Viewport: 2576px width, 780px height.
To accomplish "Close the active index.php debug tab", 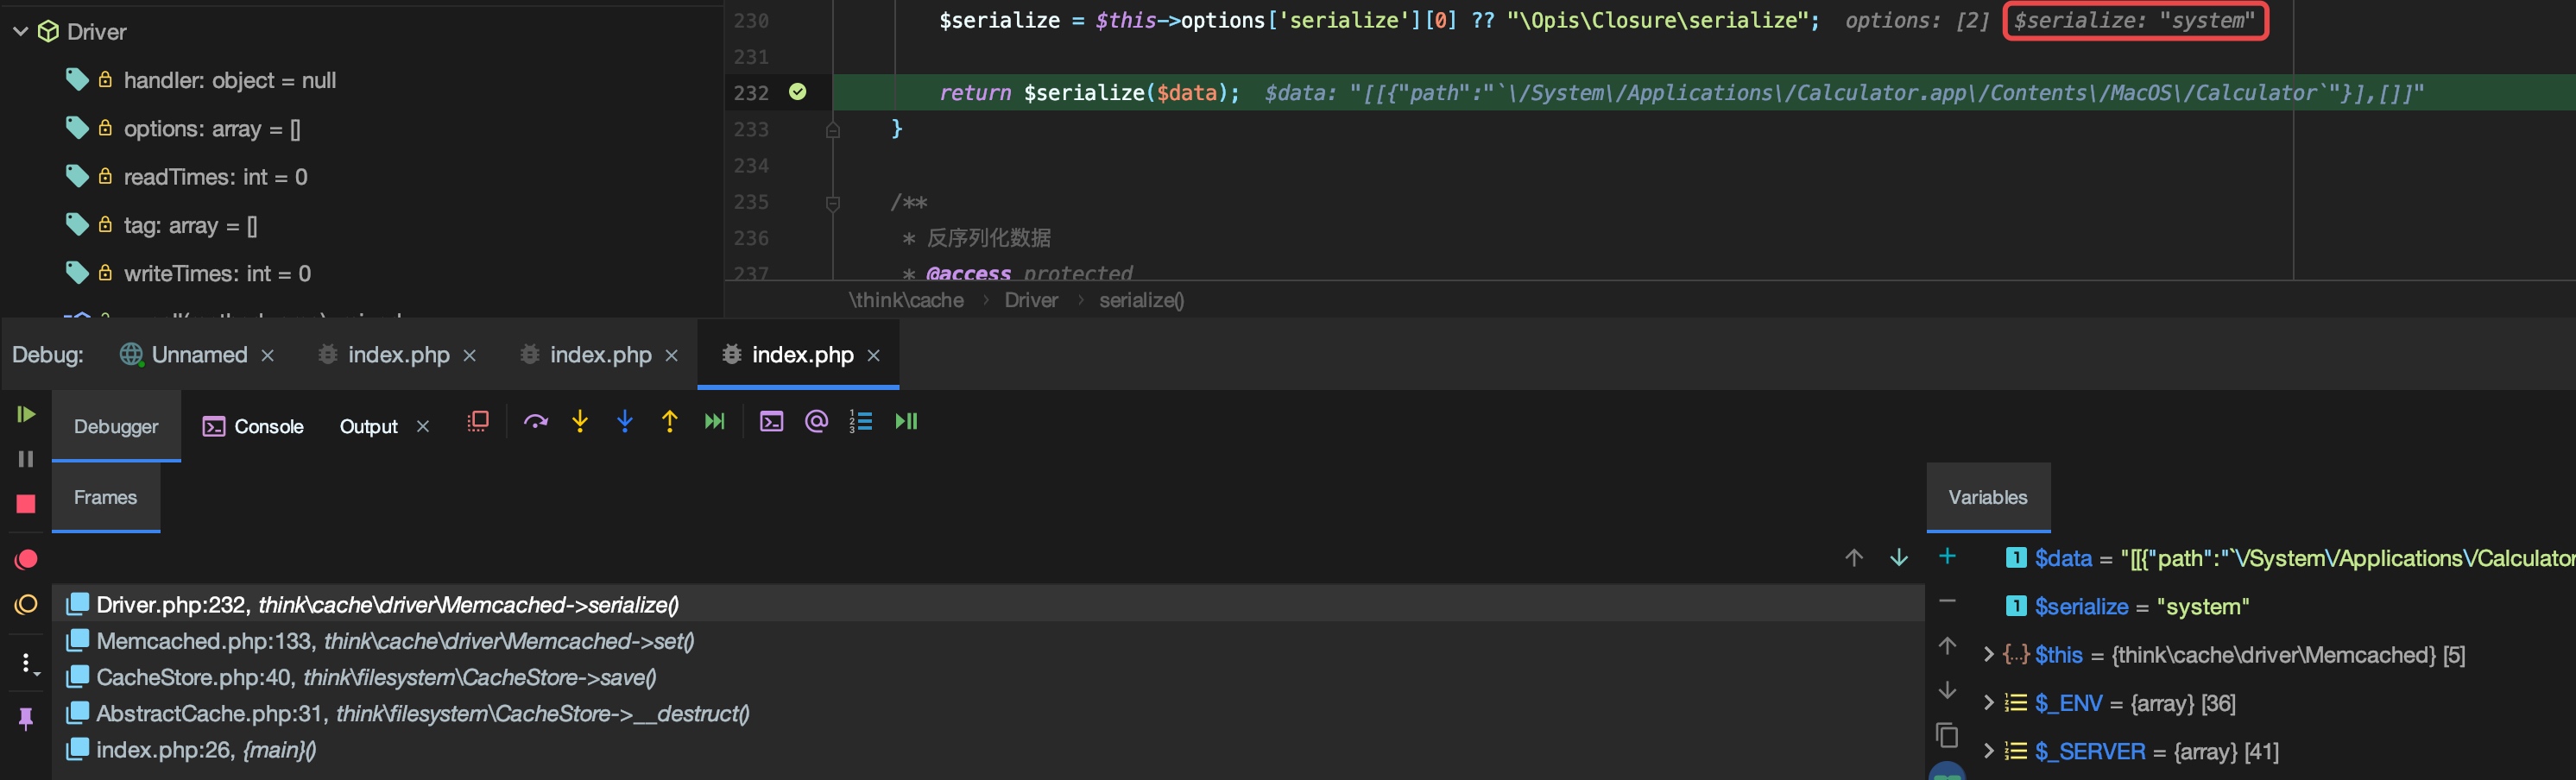I will (x=874, y=356).
